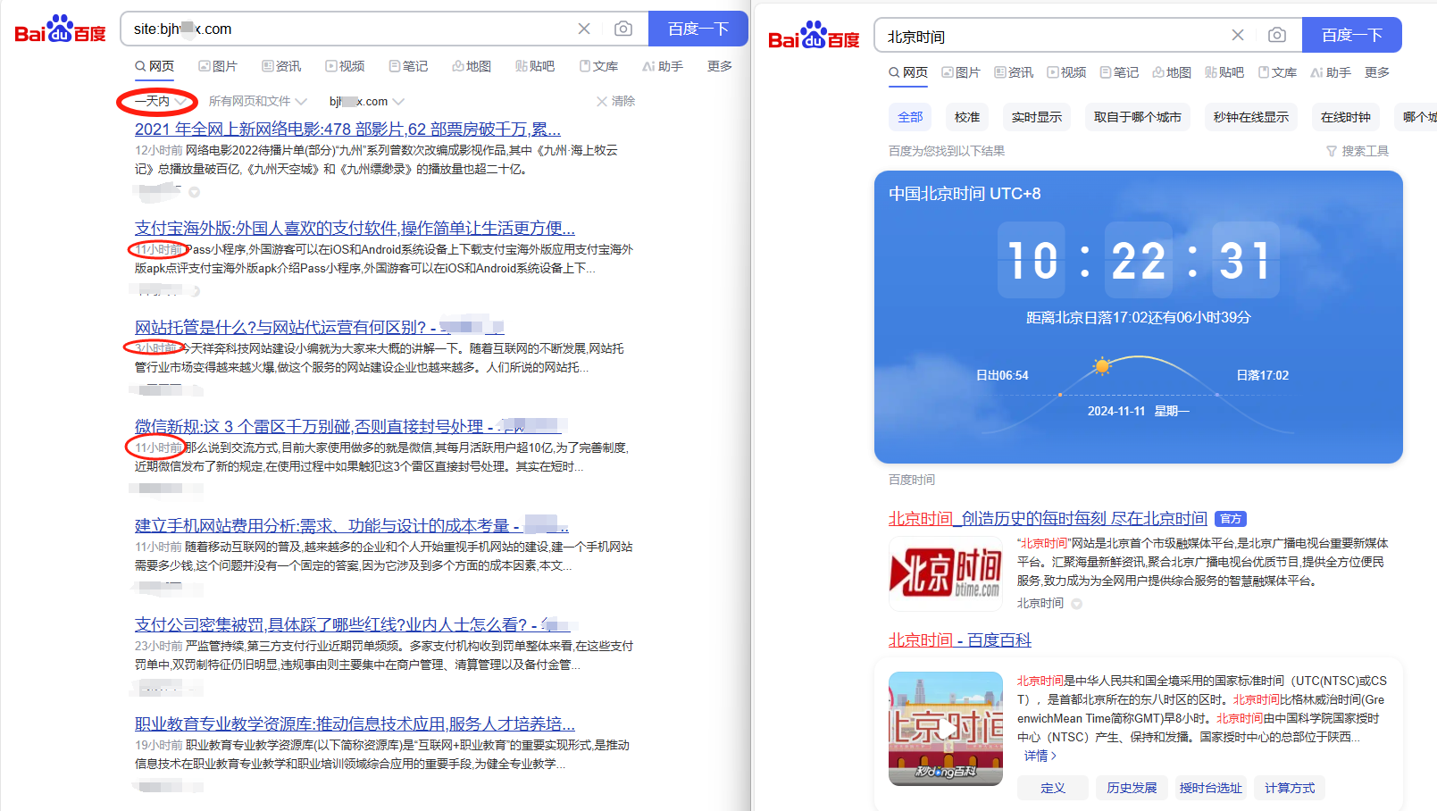Click the Baidu logo in left window

(x=60, y=29)
